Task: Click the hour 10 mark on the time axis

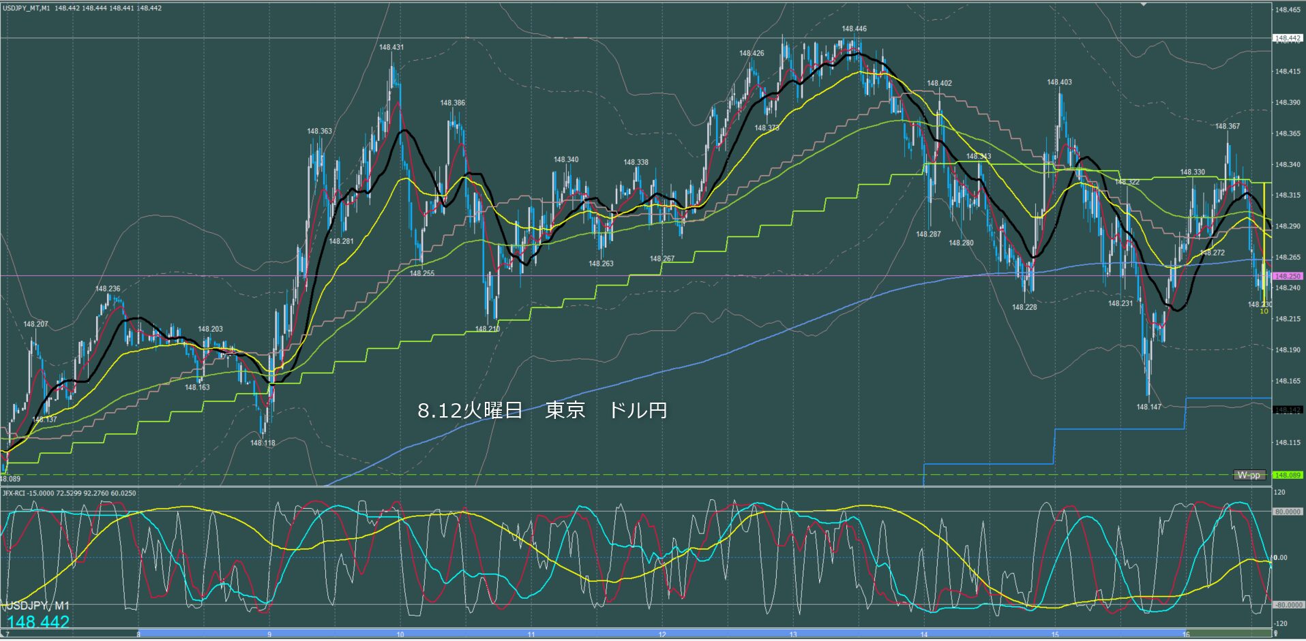Action: [400, 635]
